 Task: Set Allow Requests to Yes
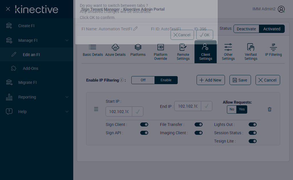coord(242,109)
